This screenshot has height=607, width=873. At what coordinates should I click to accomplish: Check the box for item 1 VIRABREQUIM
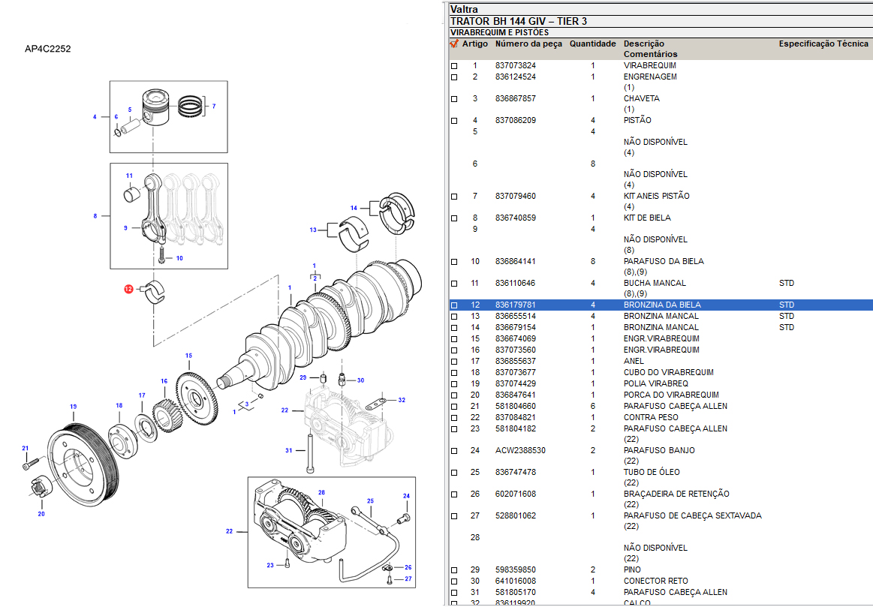[453, 66]
